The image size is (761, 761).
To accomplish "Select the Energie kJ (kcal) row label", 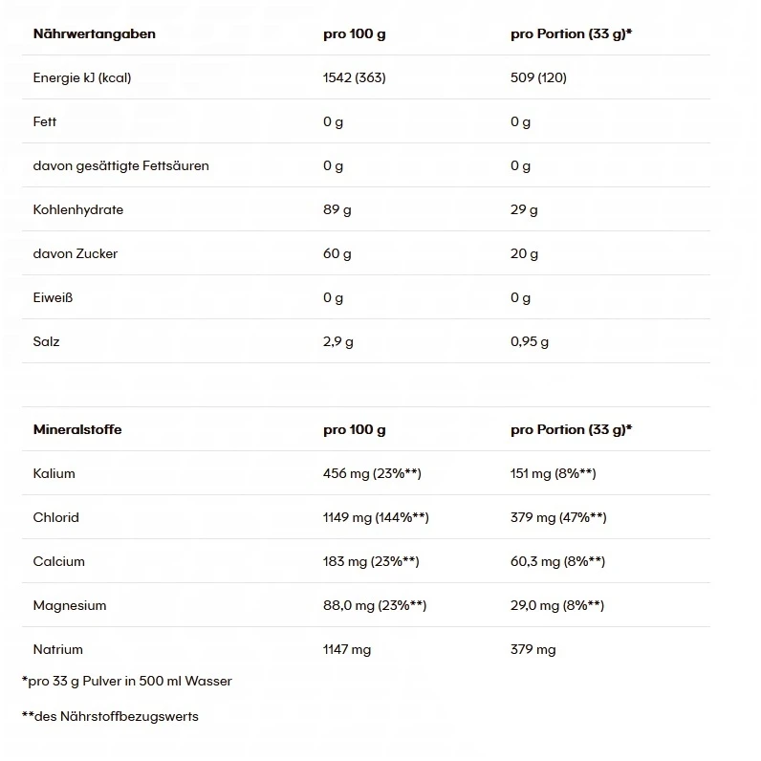I will click(x=81, y=78).
